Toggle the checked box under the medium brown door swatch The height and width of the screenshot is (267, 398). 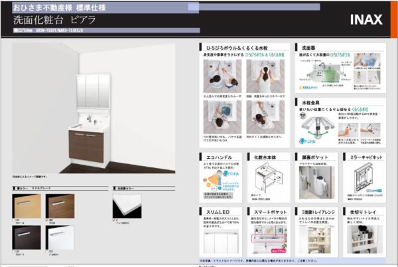[x=47, y=221]
